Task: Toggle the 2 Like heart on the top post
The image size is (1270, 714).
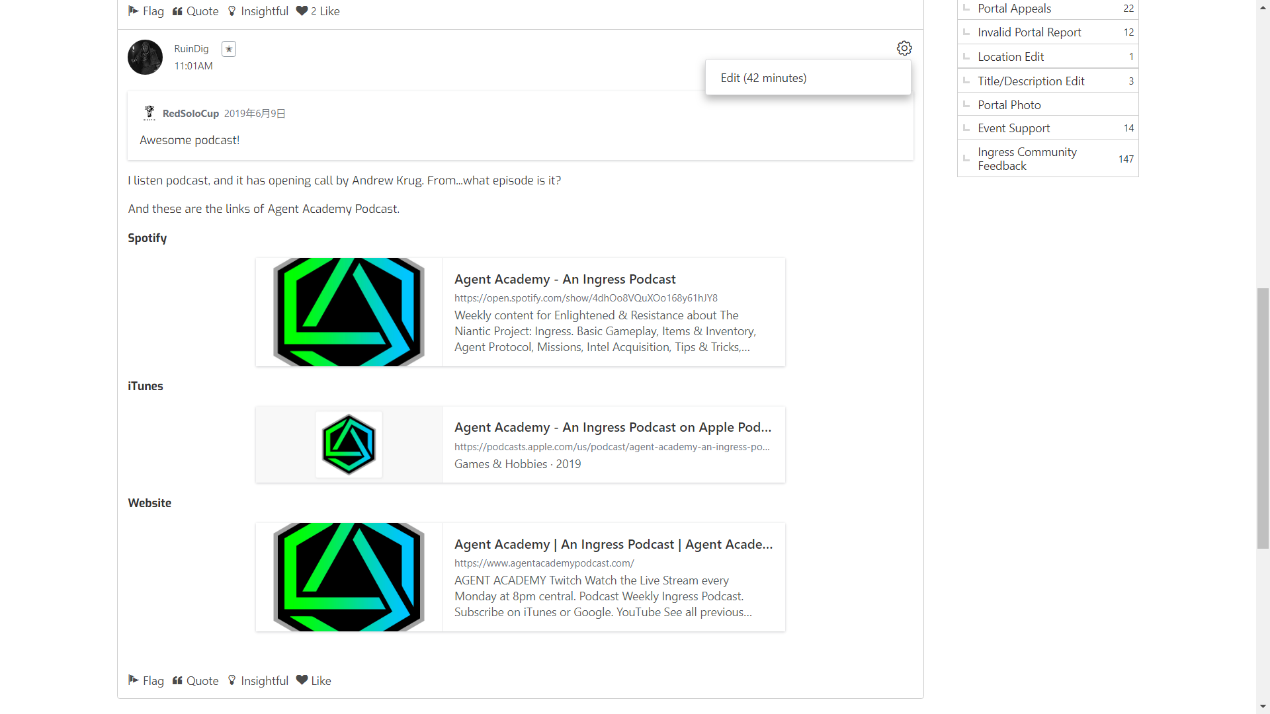Action: (x=302, y=11)
